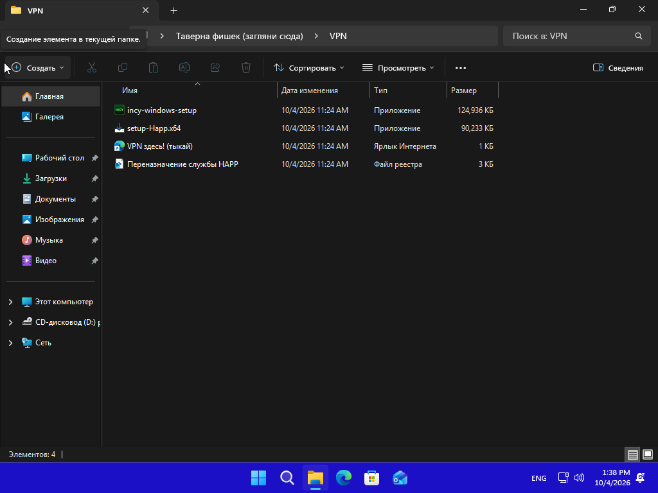Screen dimensions: 658x493
Task: Open Музыка in navigation pane
Action: [x=51, y=240]
